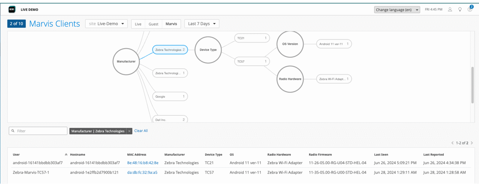479x187 pixels.
Task: Click the graph panel vertical scrollbar
Action: coord(472,85)
